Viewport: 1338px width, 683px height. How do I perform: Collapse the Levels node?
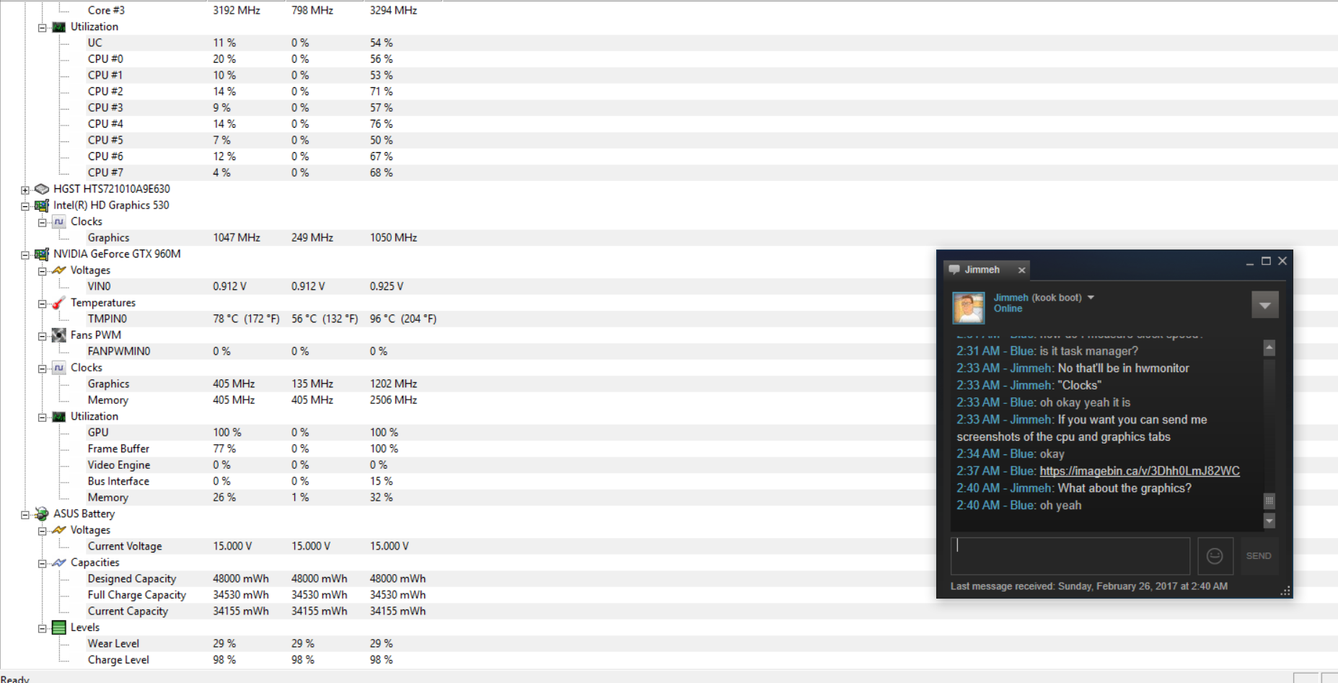[x=43, y=628]
